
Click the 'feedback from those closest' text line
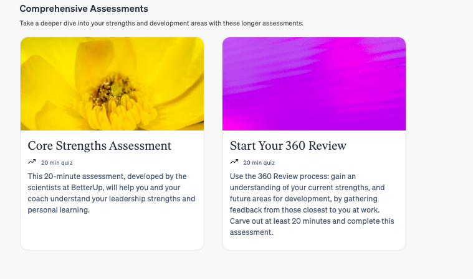tap(305, 210)
